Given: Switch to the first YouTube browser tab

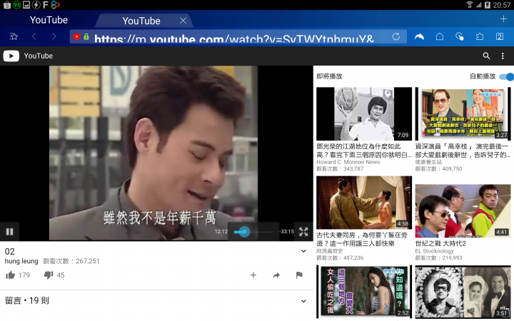Looking at the screenshot, I should (49, 20).
